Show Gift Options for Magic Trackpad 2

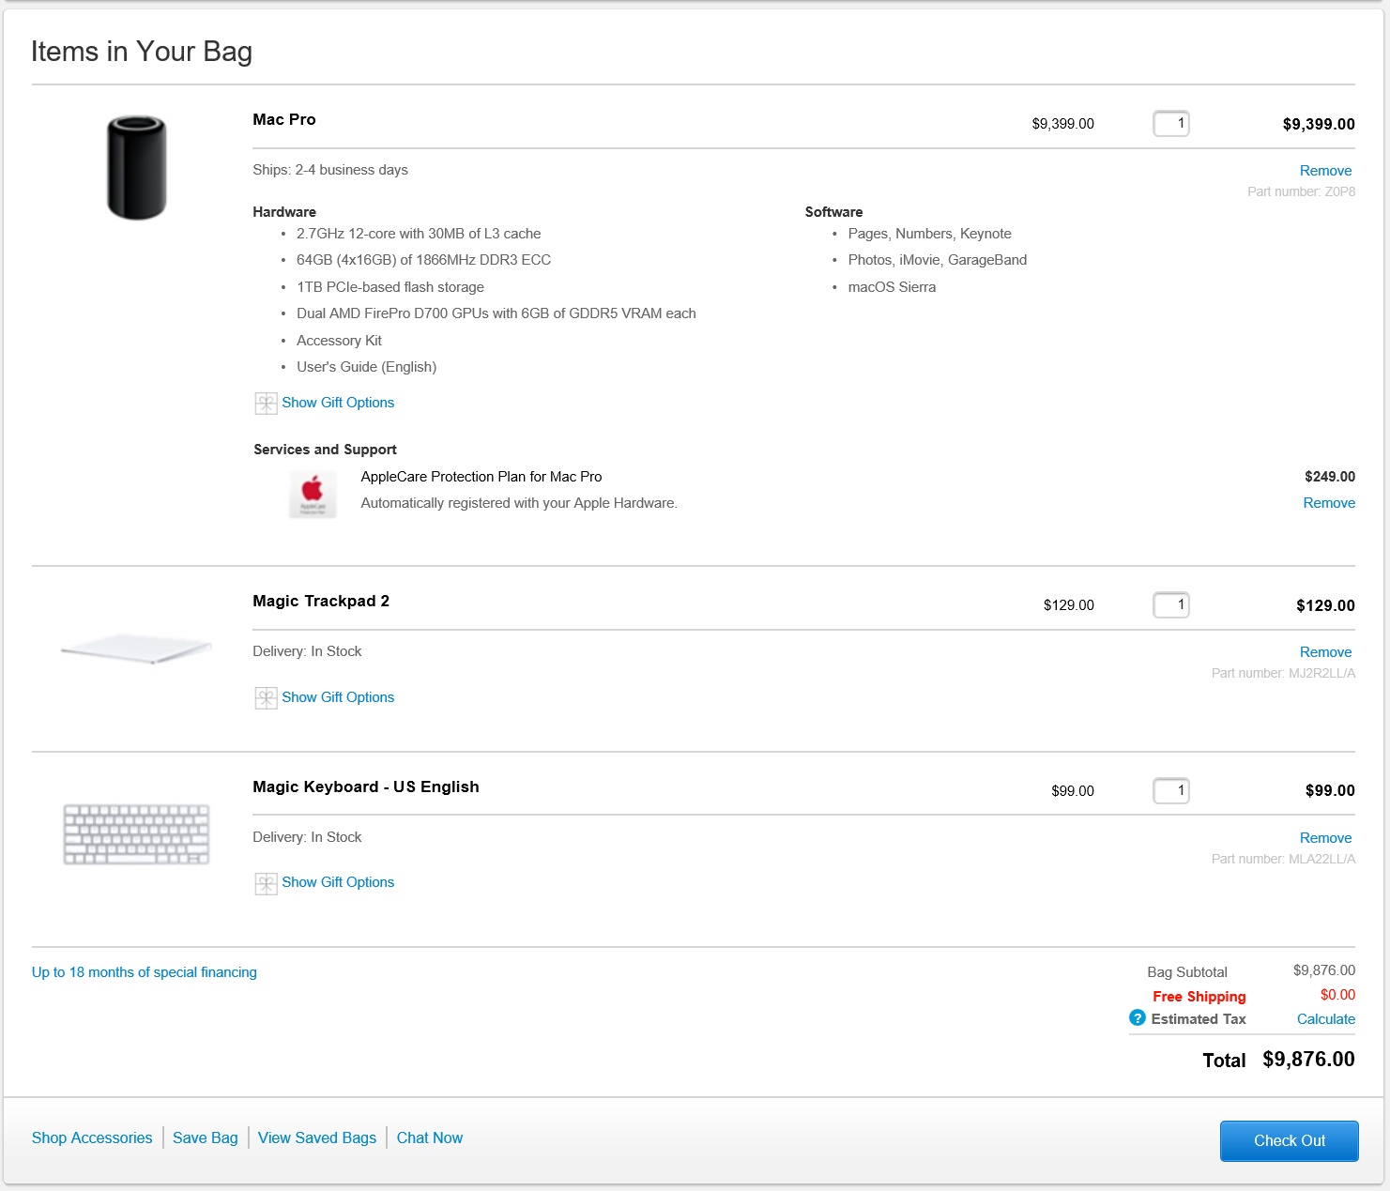pos(338,697)
